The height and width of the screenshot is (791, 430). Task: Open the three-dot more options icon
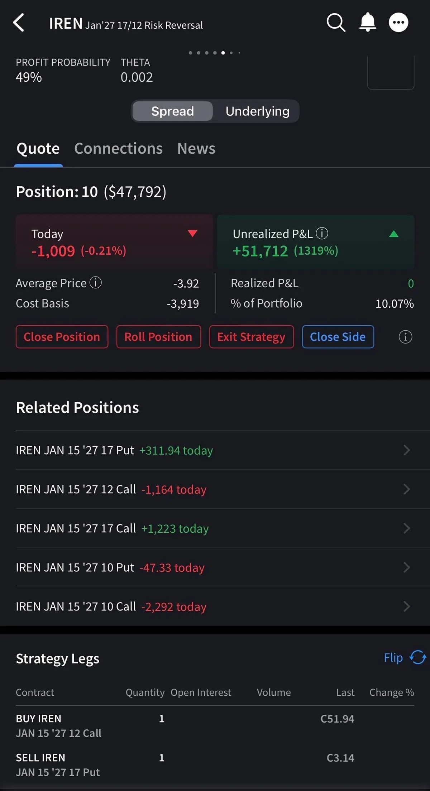click(398, 23)
